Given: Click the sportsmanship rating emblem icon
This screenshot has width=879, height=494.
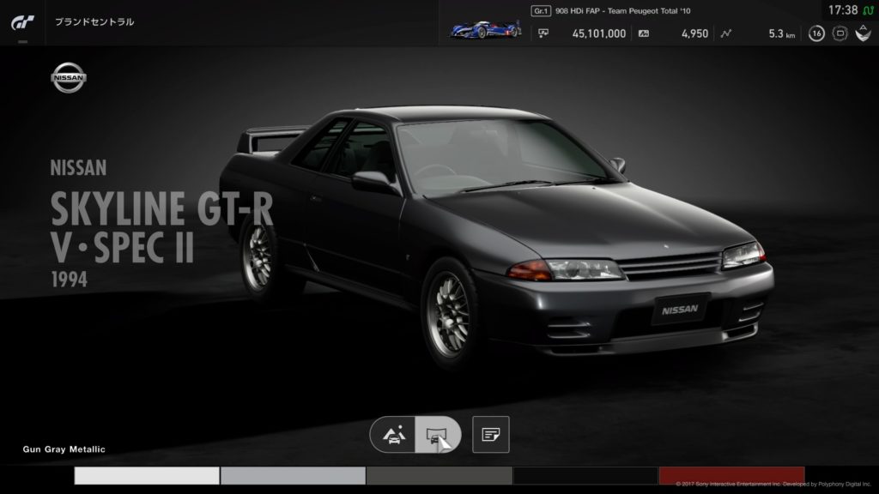Looking at the screenshot, I should click(864, 33).
